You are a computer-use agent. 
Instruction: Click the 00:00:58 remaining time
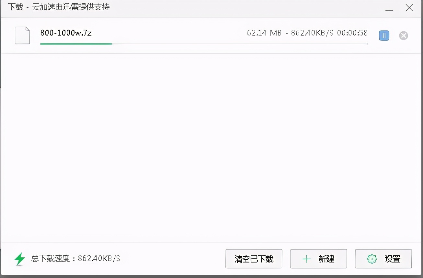(352, 33)
